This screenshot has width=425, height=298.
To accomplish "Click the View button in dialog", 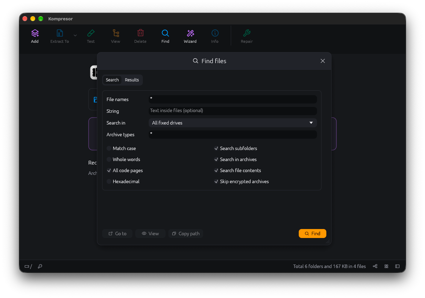I will coord(150,234).
